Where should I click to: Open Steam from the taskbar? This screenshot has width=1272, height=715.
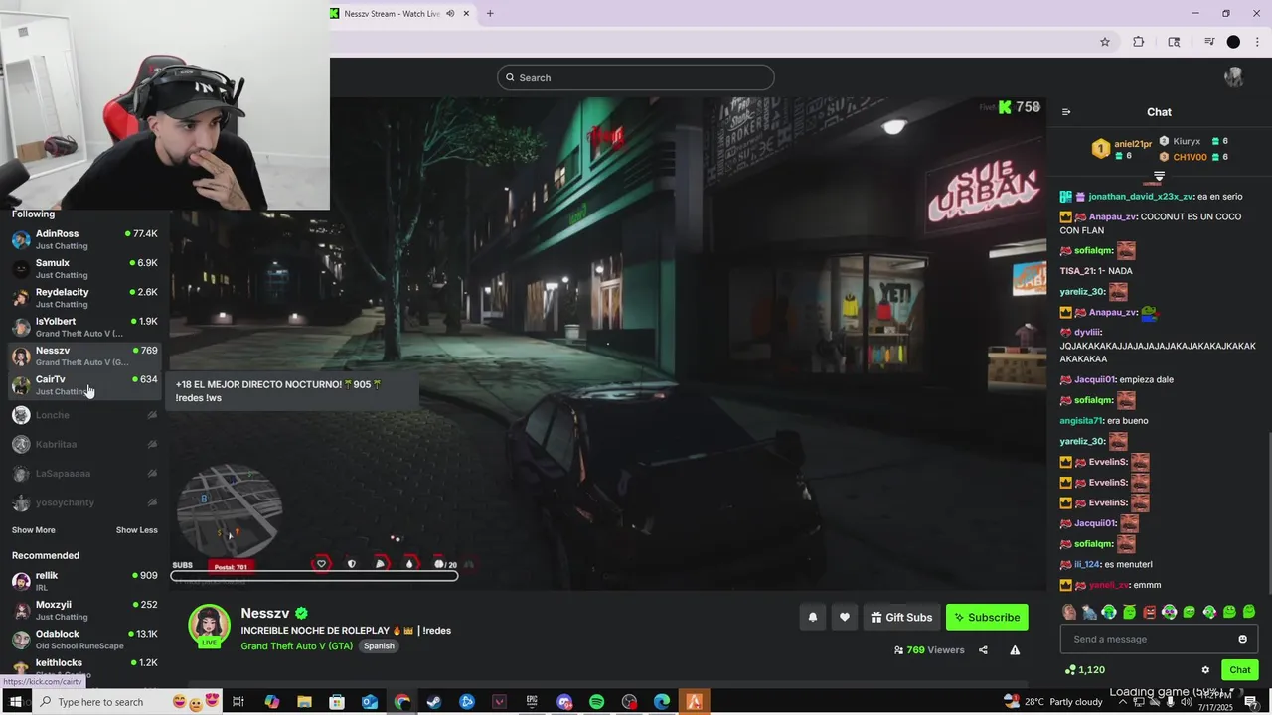pyautogui.click(x=434, y=702)
